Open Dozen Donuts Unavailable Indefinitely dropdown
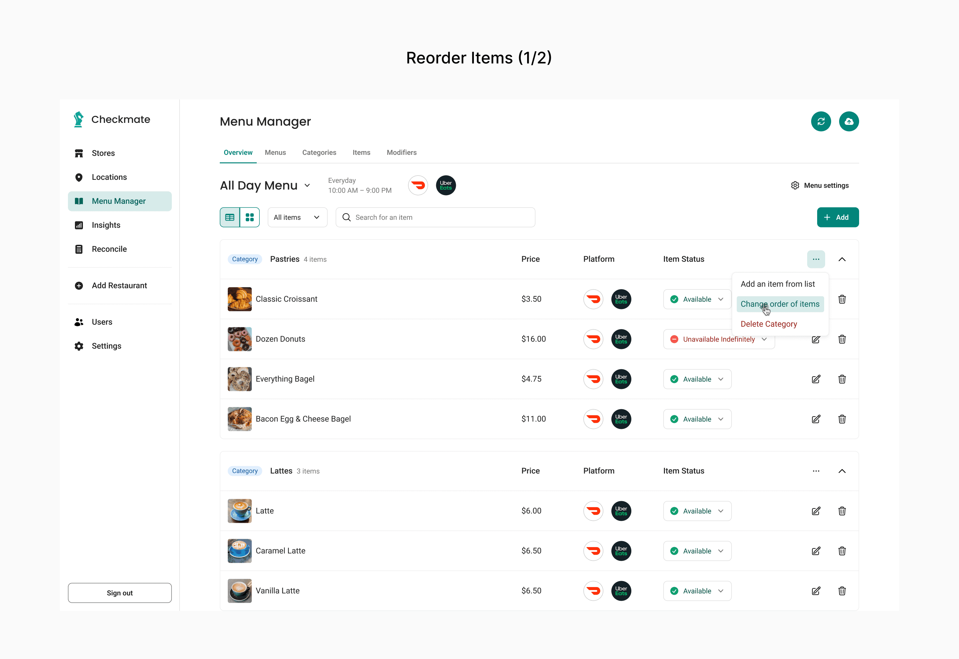The width and height of the screenshot is (959, 659). coord(719,339)
